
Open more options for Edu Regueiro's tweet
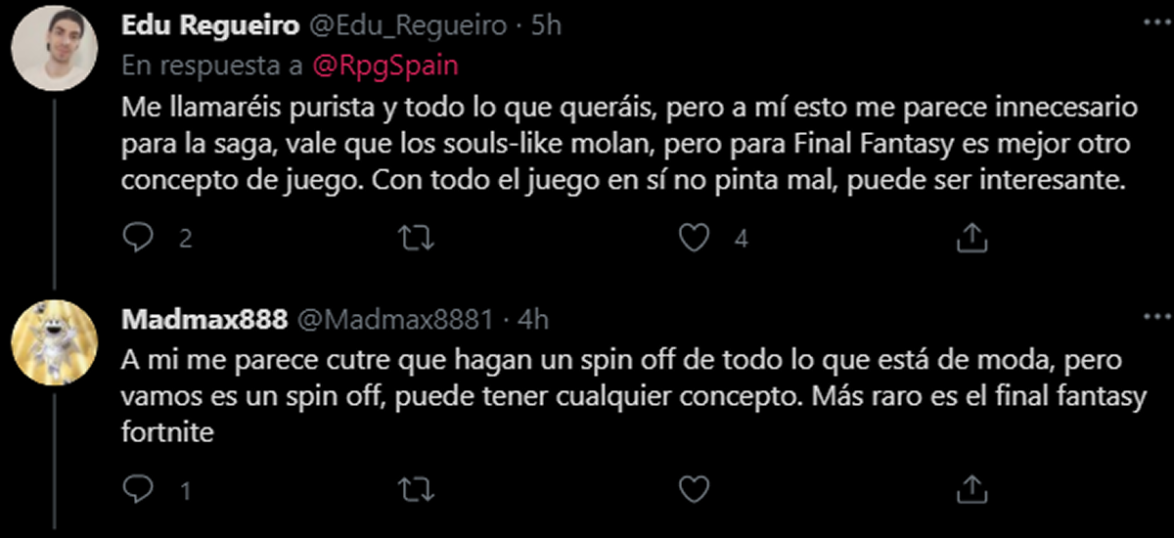coord(1156,22)
